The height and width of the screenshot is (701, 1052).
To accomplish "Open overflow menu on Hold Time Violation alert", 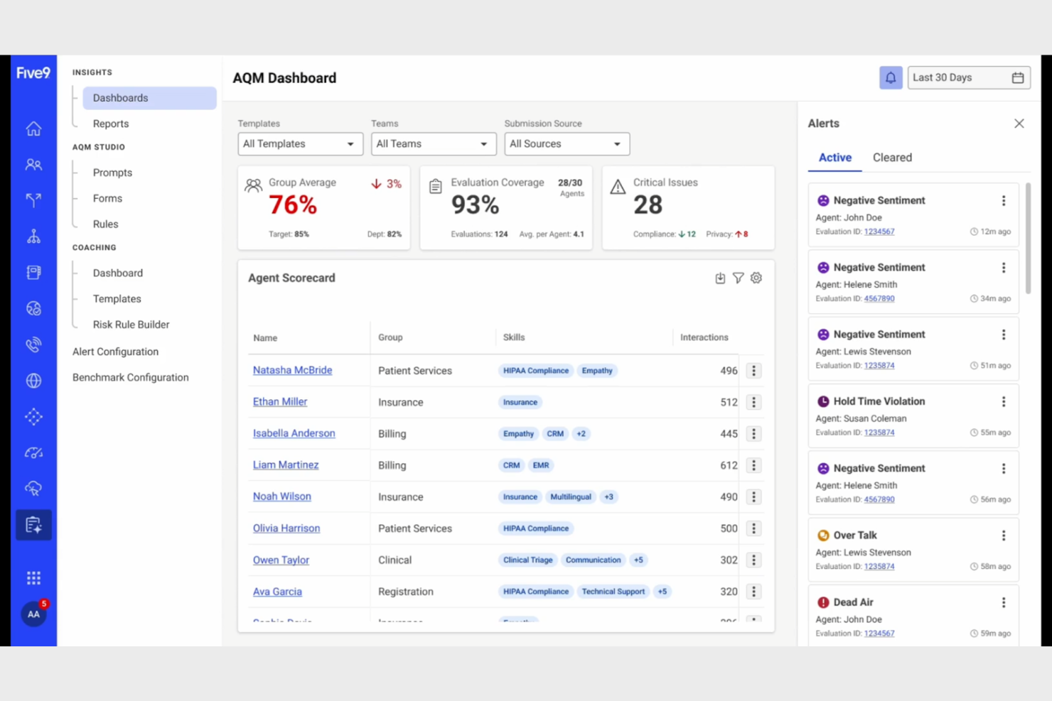I will click(1004, 401).
